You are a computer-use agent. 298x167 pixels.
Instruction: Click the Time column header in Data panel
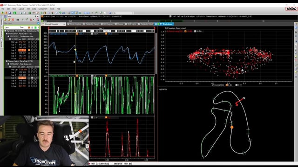point(22,27)
